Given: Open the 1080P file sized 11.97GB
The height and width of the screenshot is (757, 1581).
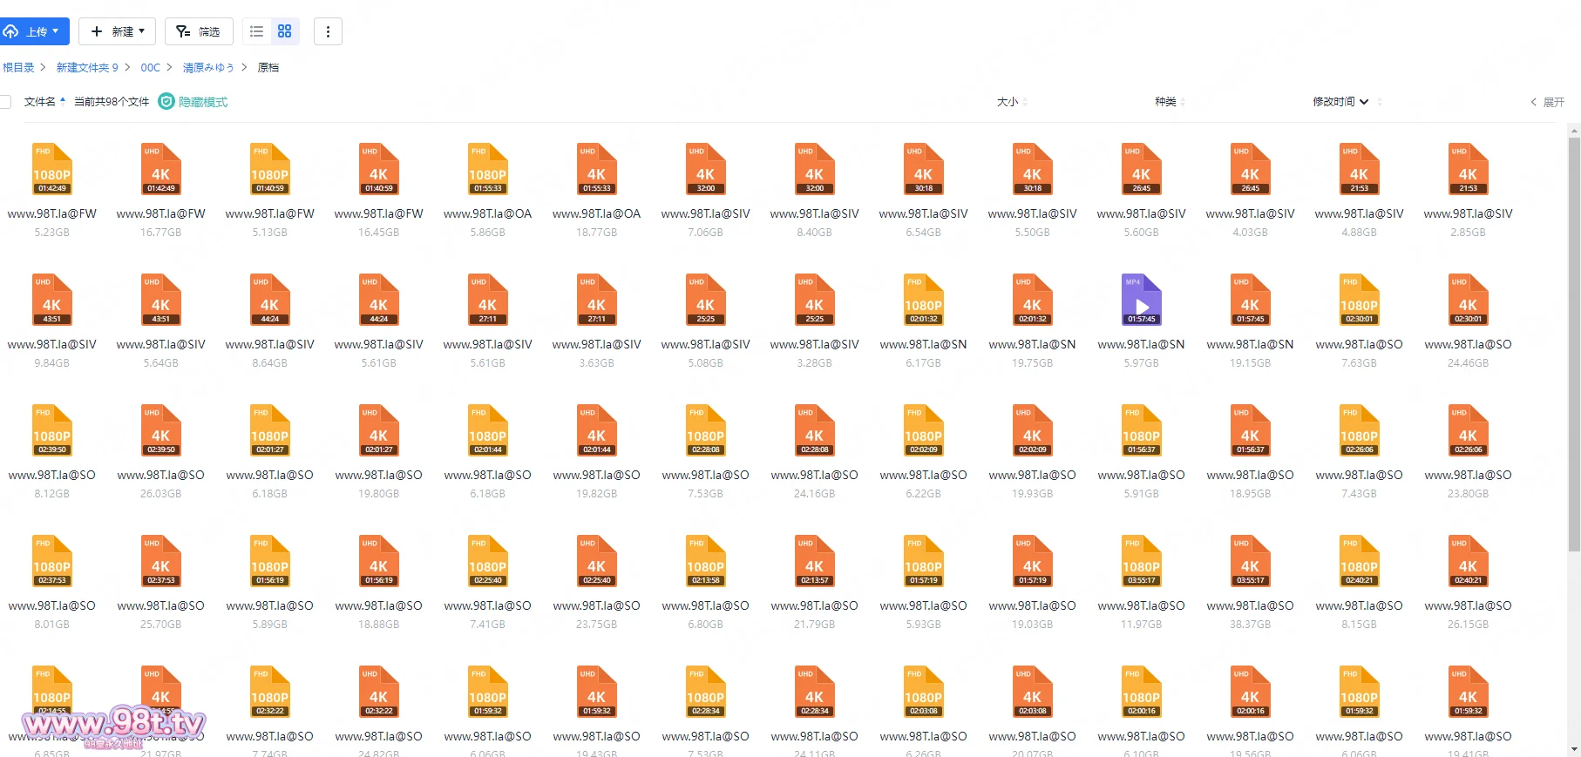Looking at the screenshot, I should click(1141, 561).
